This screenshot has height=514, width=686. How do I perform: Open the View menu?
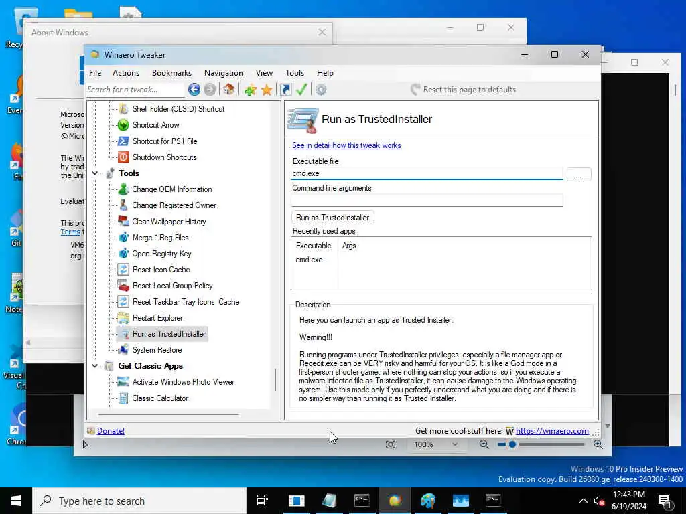click(x=264, y=72)
